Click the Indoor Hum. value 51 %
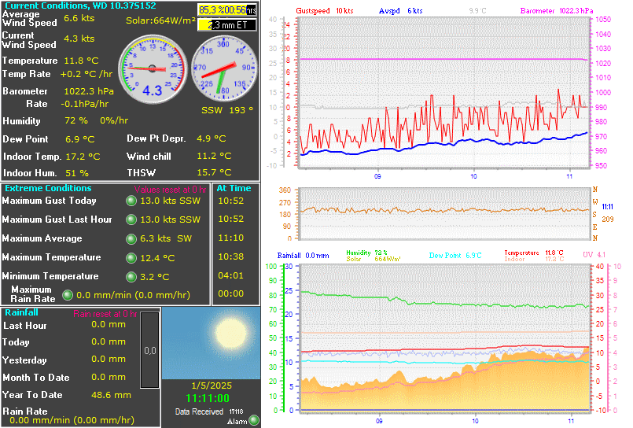Screen dimensions: 633x428 [77, 173]
